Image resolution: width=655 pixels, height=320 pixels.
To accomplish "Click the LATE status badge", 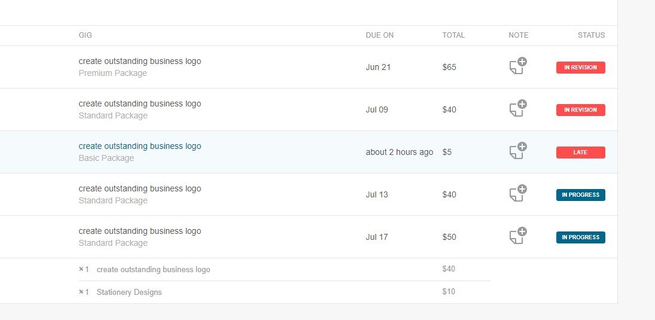I will click(x=580, y=153).
